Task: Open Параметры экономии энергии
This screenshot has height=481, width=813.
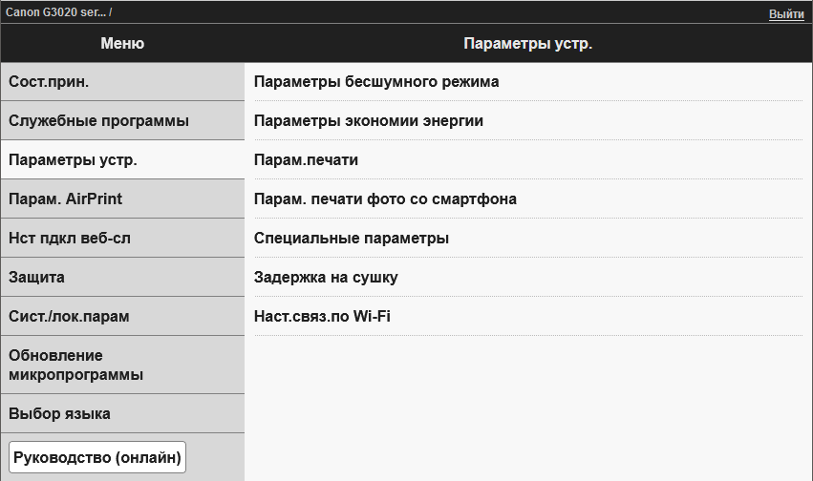Action: (369, 121)
